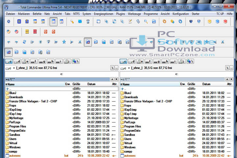Select the xampp folder in the right panel
The width and height of the screenshot is (237, 158).
pyautogui.click(x=128, y=151)
